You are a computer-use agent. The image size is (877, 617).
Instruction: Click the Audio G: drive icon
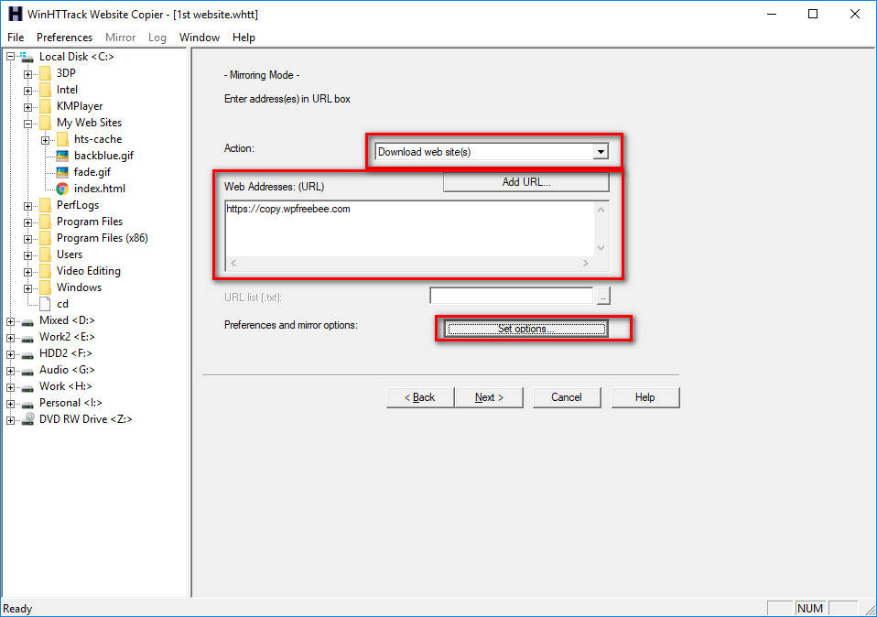(27, 371)
